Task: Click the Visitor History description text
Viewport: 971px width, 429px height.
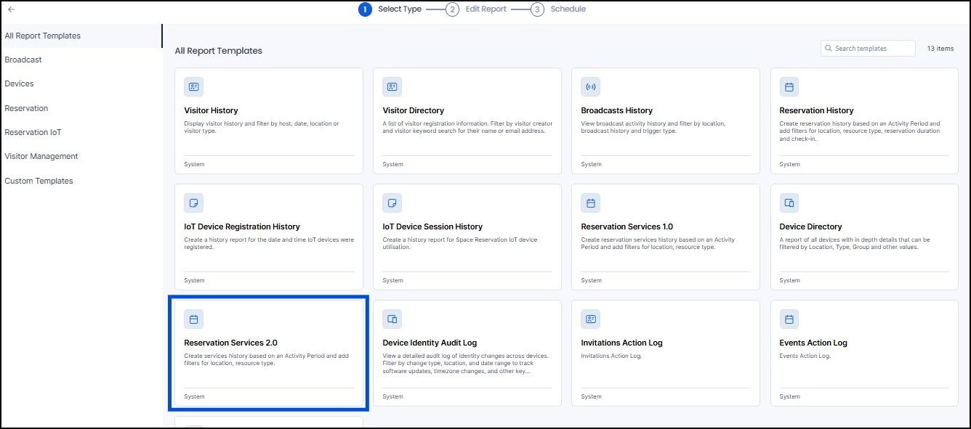Action: tap(262, 127)
